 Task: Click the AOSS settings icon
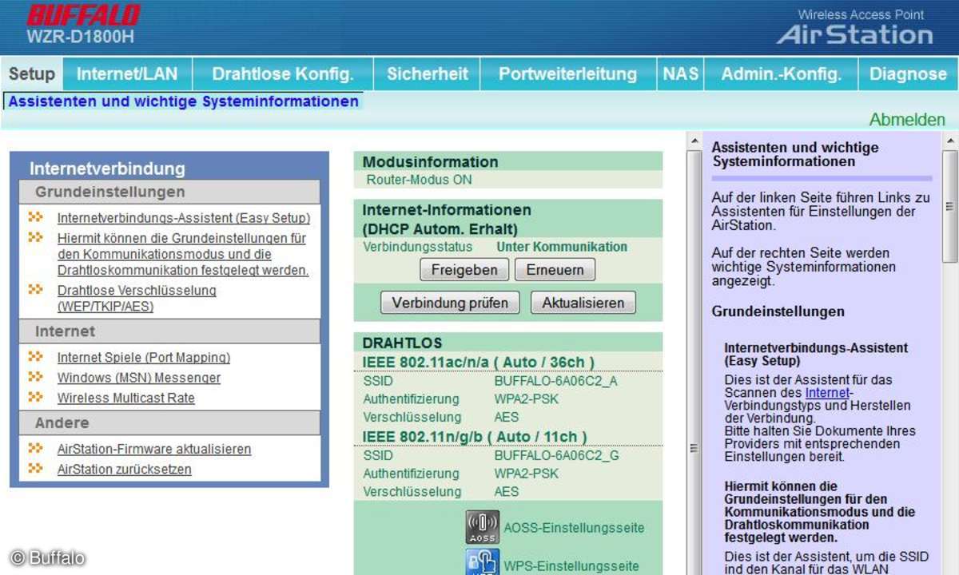click(482, 527)
